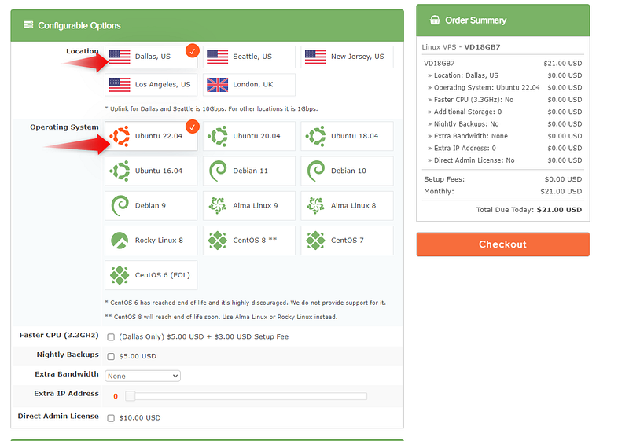Select the Dallas, US flag icon
This screenshot has height=441, width=629.
point(120,57)
